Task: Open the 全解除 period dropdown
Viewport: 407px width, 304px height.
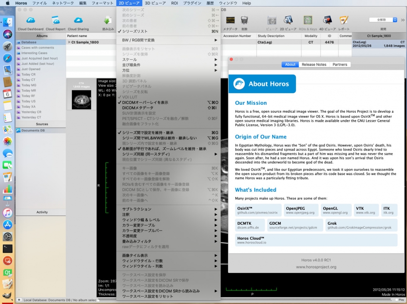Action: (x=383, y=20)
